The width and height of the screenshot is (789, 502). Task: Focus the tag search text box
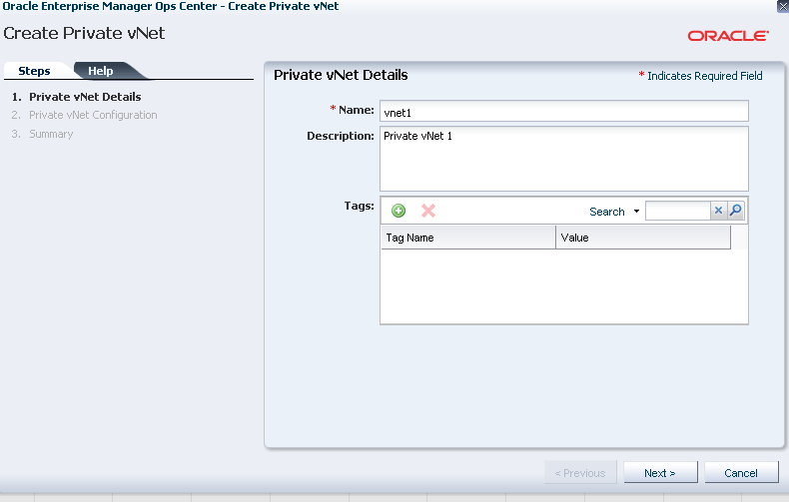coord(678,211)
